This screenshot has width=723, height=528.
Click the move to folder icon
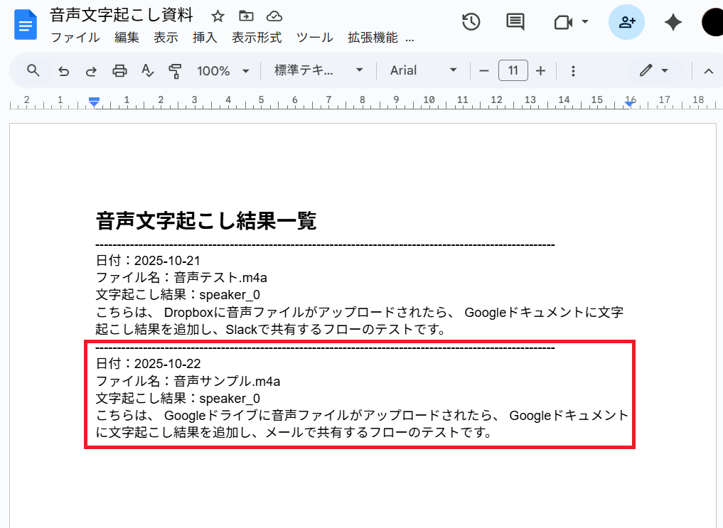pyautogui.click(x=246, y=16)
